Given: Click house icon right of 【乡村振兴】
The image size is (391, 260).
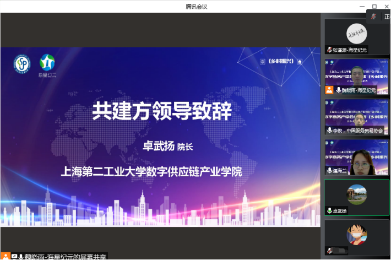Looking at the screenshot, I should click(300, 61).
